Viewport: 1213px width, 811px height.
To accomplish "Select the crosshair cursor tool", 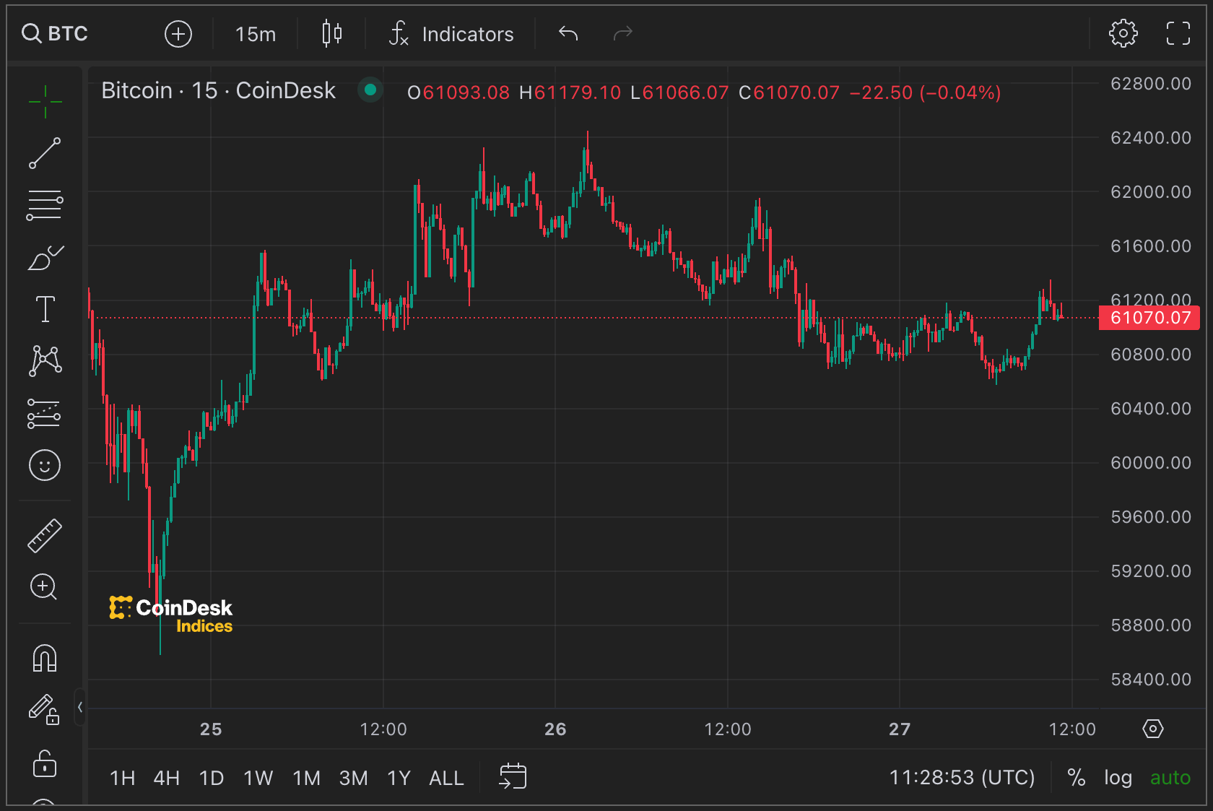I will pos(45,102).
